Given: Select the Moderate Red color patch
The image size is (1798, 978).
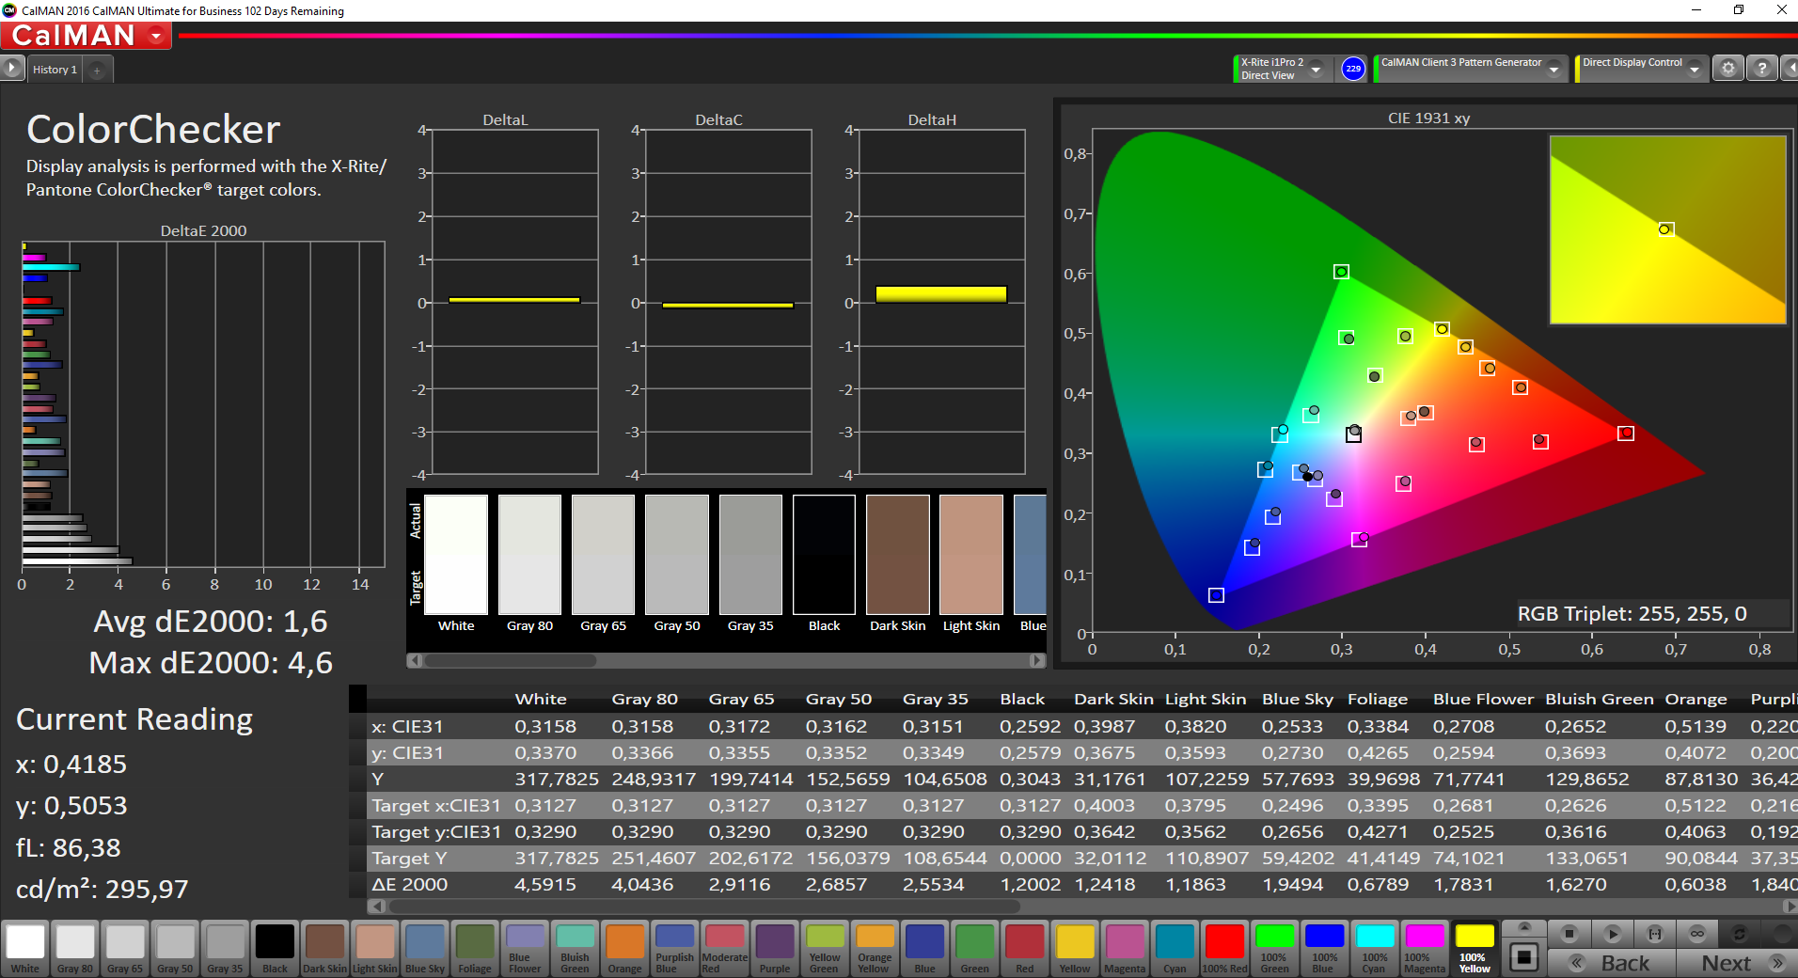Looking at the screenshot, I should pyautogui.click(x=724, y=948).
